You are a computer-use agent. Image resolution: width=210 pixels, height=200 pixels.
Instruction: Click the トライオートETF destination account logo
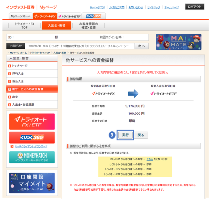pyautogui.click(x=163, y=94)
